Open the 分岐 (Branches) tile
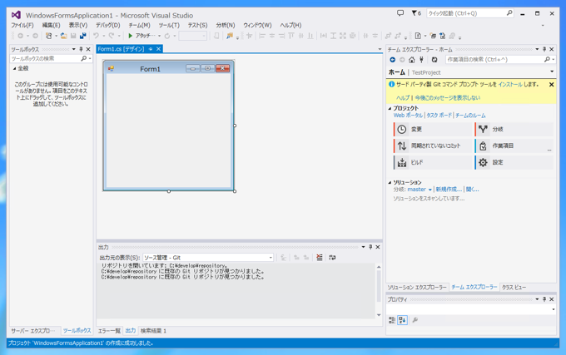566x355 pixels. [x=514, y=130]
